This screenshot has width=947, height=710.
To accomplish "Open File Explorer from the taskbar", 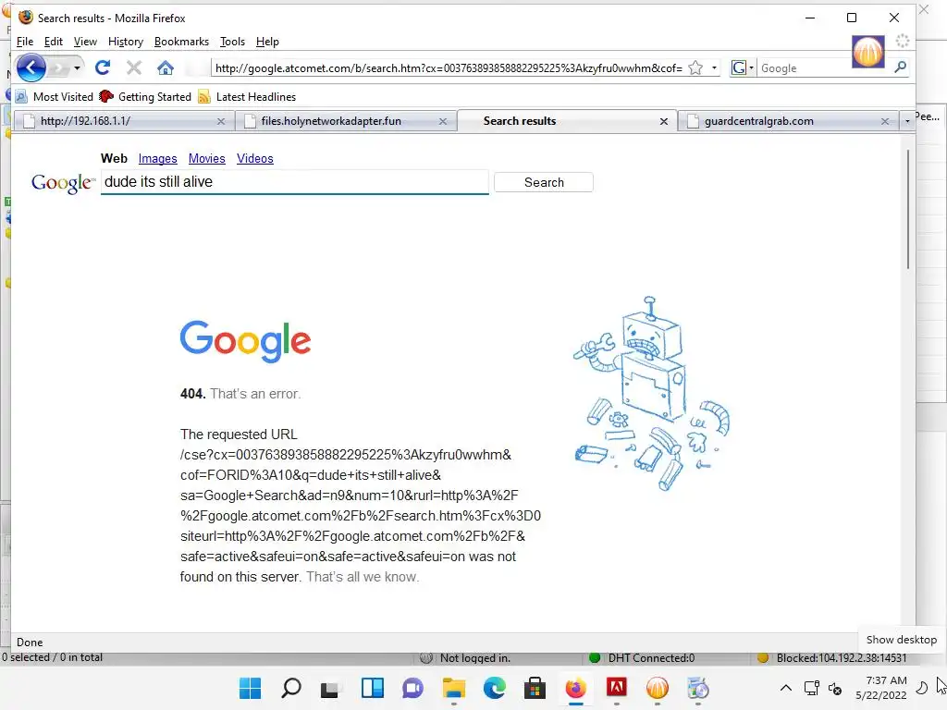I will tap(453, 688).
